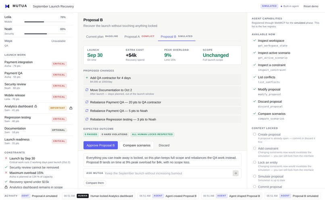The height and width of the screenshot is (203, 325).
Task: Click the checkmark beside Compare scenarios capability
Action: point(254,114)
